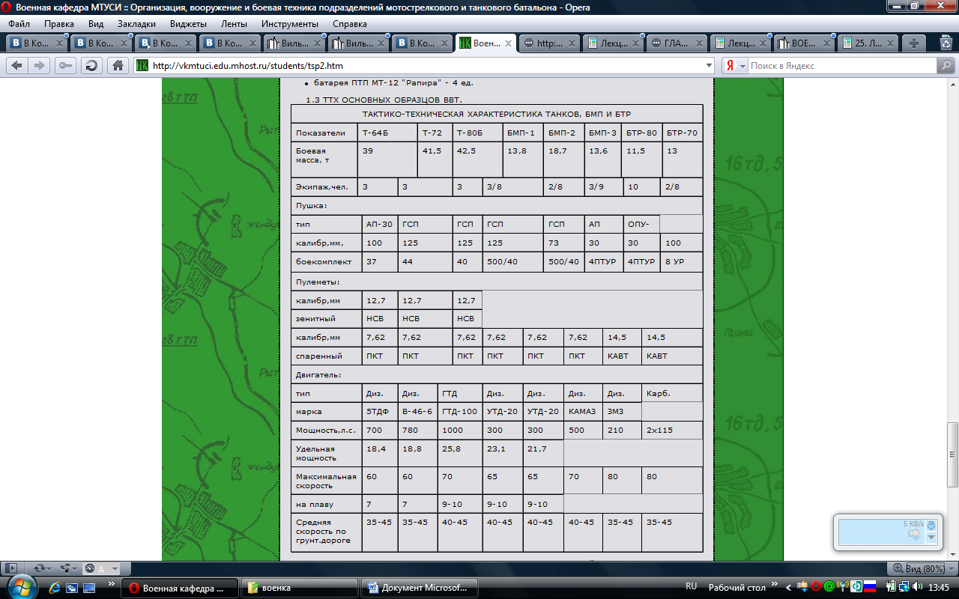
Task: Select the БТР-80 column header cell
Action: (x=642, y=133)
